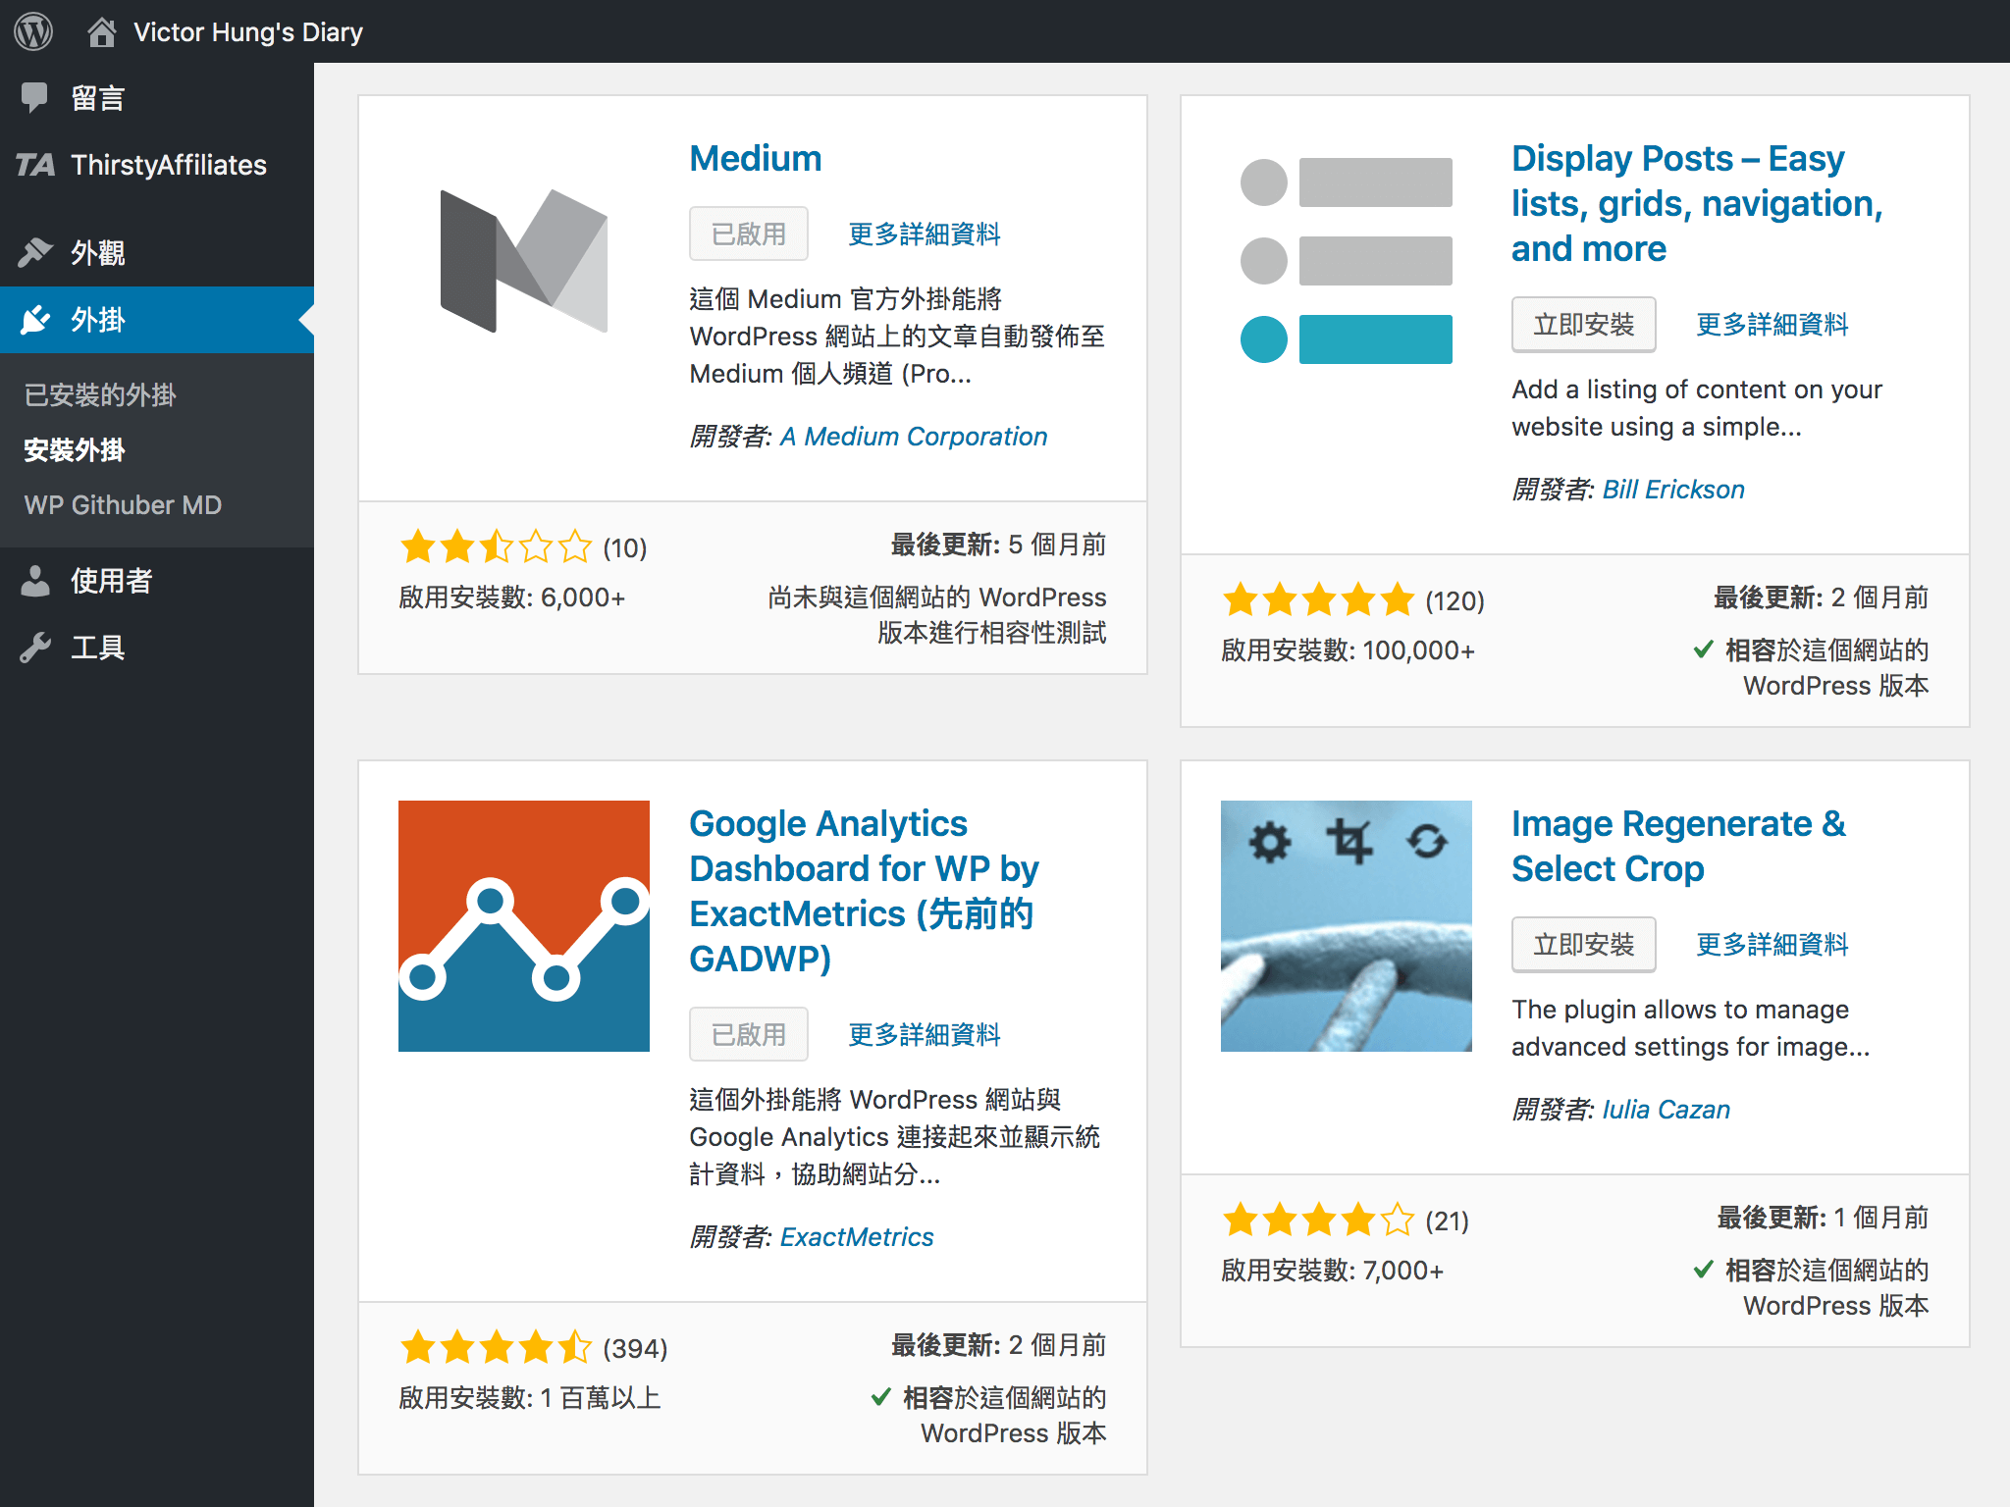The image size is (2010, 1507).
Task: Click the comments speech bubble icon
Action: click(x=34, y=97)
